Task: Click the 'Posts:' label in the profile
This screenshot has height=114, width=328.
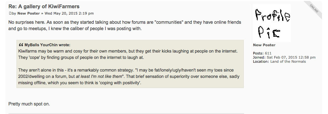Action: point(258,53)
